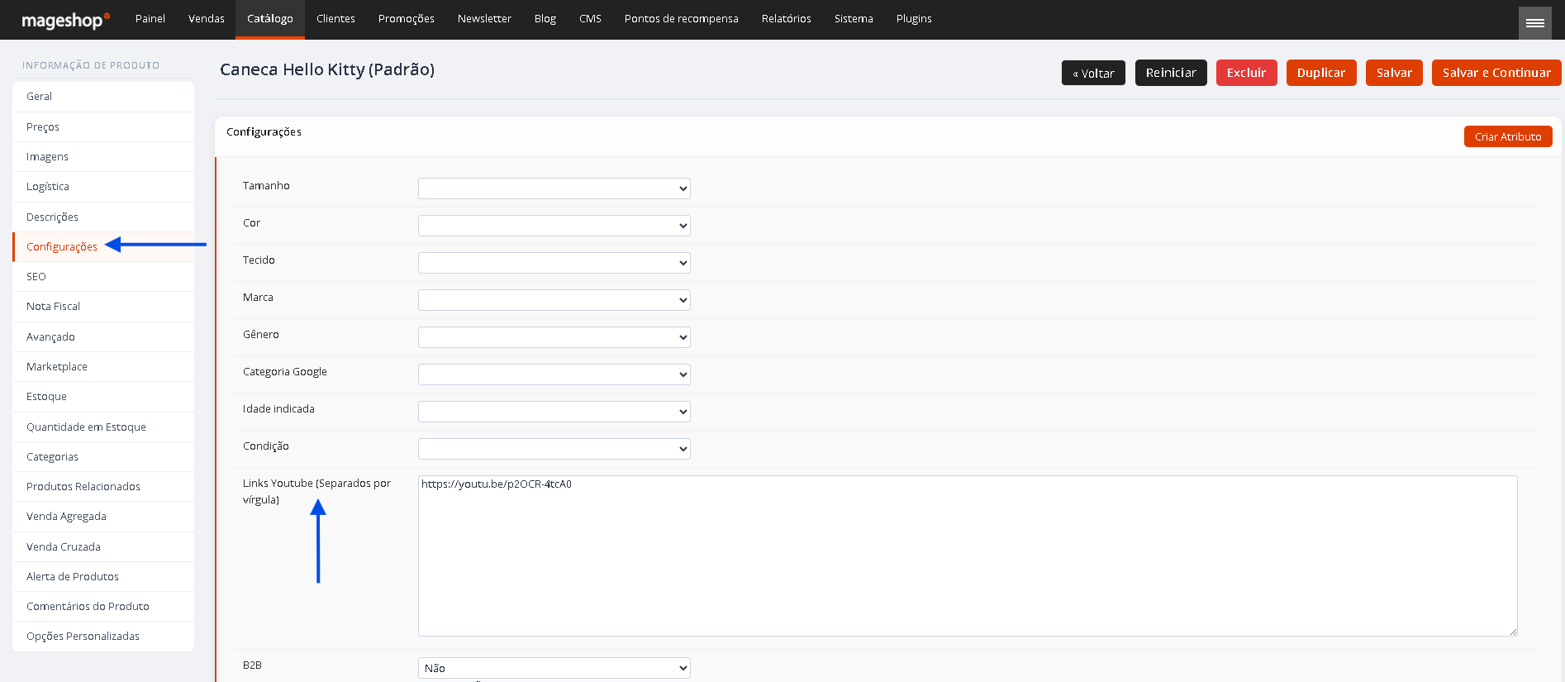Select the SEO sidebar tab
The height and width of the screenshot is (682, 1565).
(103, 277)
